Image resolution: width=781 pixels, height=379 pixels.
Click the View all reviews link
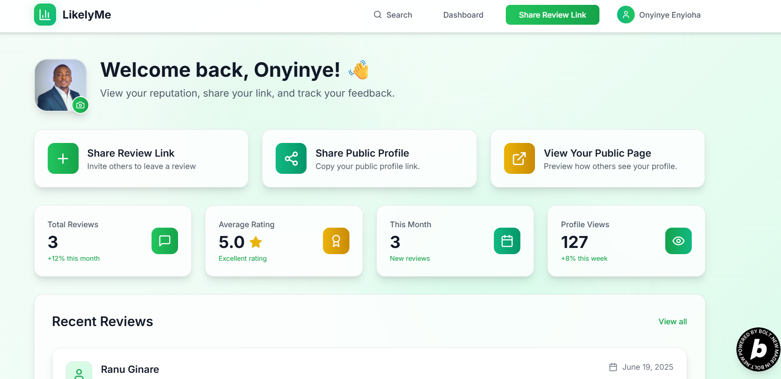coord(673,322)
